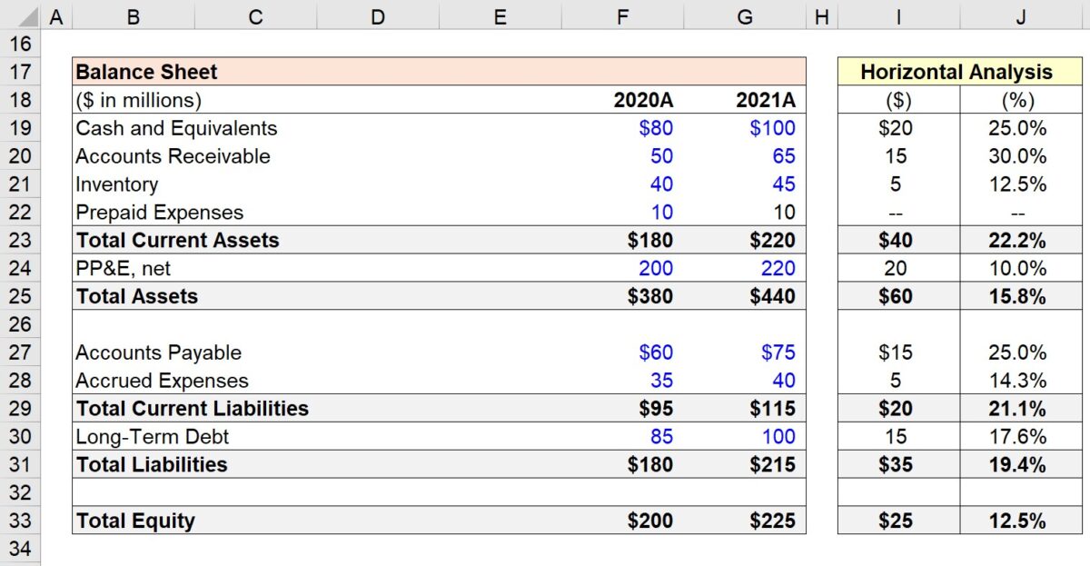Select row header 25
The image size is (1090, 566).
(x=27, y=296)
